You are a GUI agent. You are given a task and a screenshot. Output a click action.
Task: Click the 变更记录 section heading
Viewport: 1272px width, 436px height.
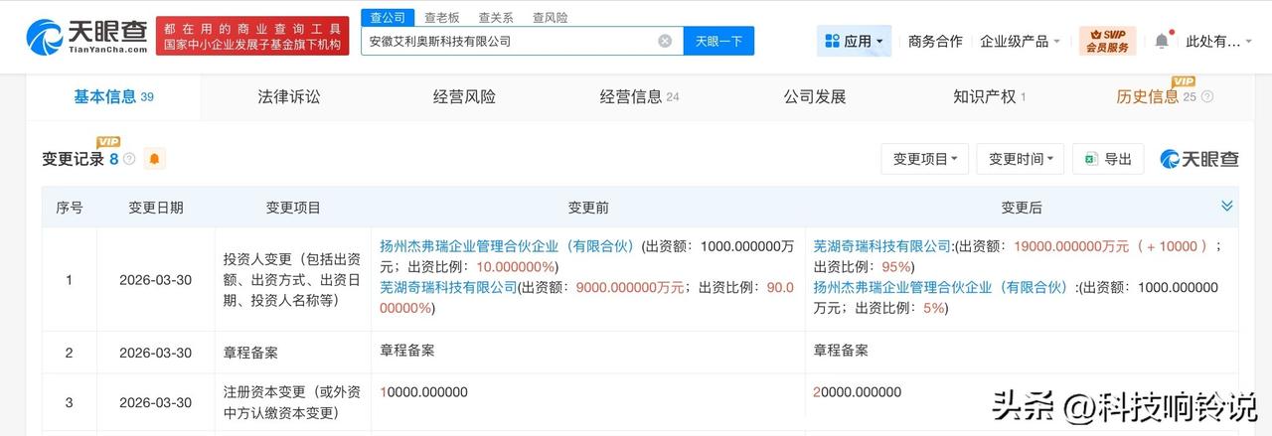pos(73,159)
